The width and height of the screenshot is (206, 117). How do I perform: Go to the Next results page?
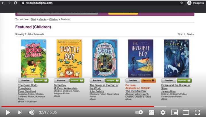click(x=190, y=34)
